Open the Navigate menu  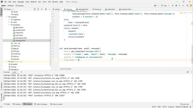click(21, 2)
